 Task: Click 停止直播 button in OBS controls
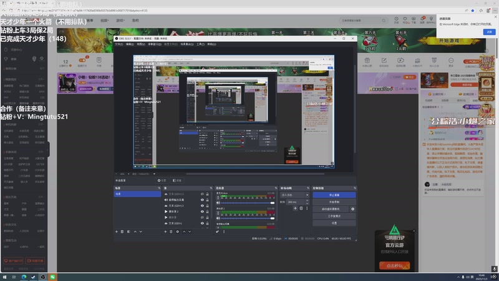pos(334,195)
